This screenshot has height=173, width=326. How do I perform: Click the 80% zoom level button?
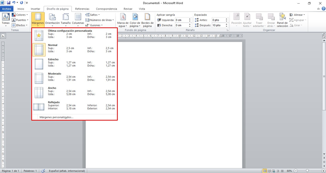click(x=289, y=171)
